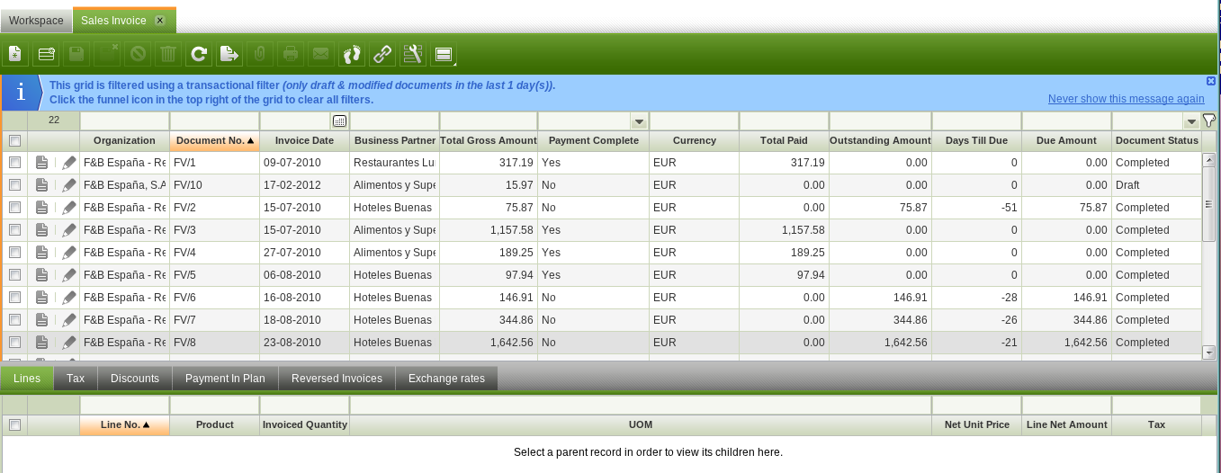Screen dimensions: 1221x473
Task: Open the form view icon for FV/1
Action: [x=41, y=163]
